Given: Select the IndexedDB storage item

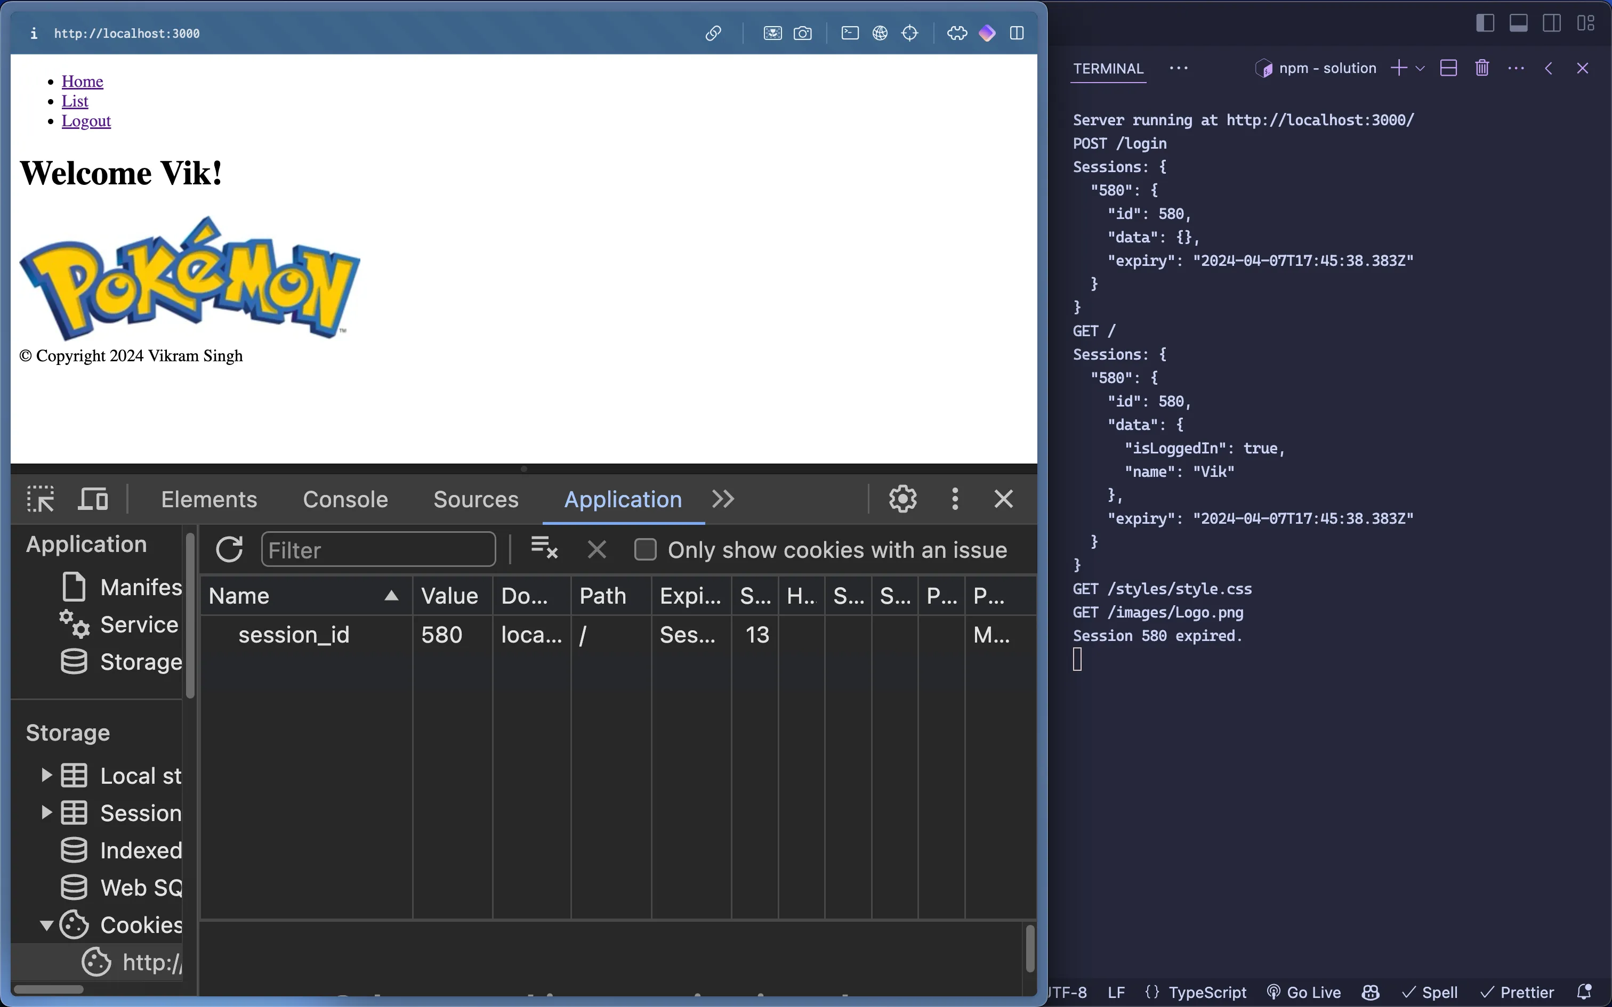Looking at the screenshot, I should [x=121, y=850].
